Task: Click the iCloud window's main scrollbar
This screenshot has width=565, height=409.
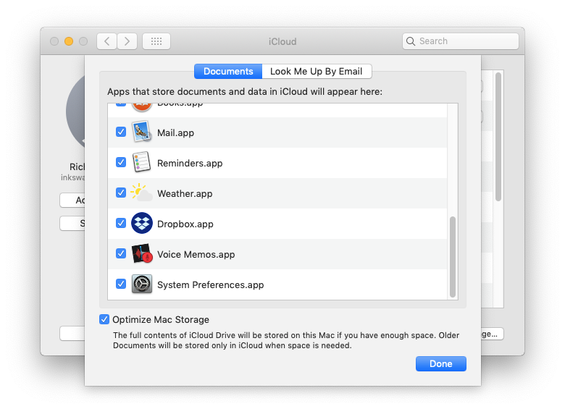Action: 498,137
